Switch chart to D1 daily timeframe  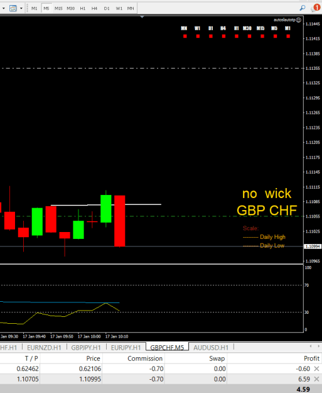pos(107,8)
